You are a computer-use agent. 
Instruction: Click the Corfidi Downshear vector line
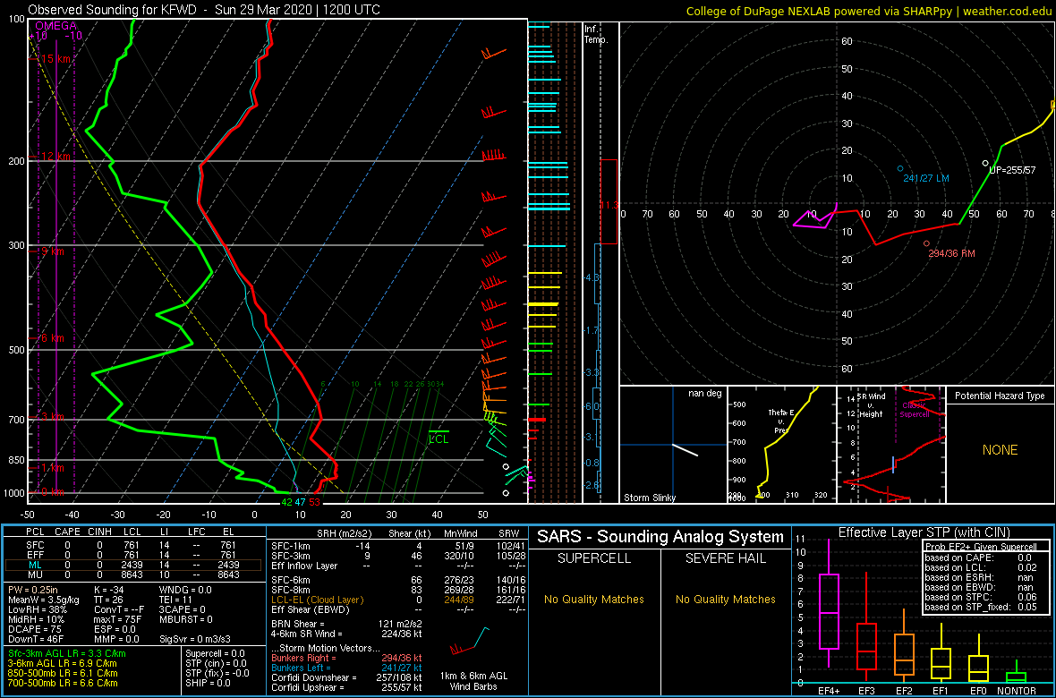(346, 677)
